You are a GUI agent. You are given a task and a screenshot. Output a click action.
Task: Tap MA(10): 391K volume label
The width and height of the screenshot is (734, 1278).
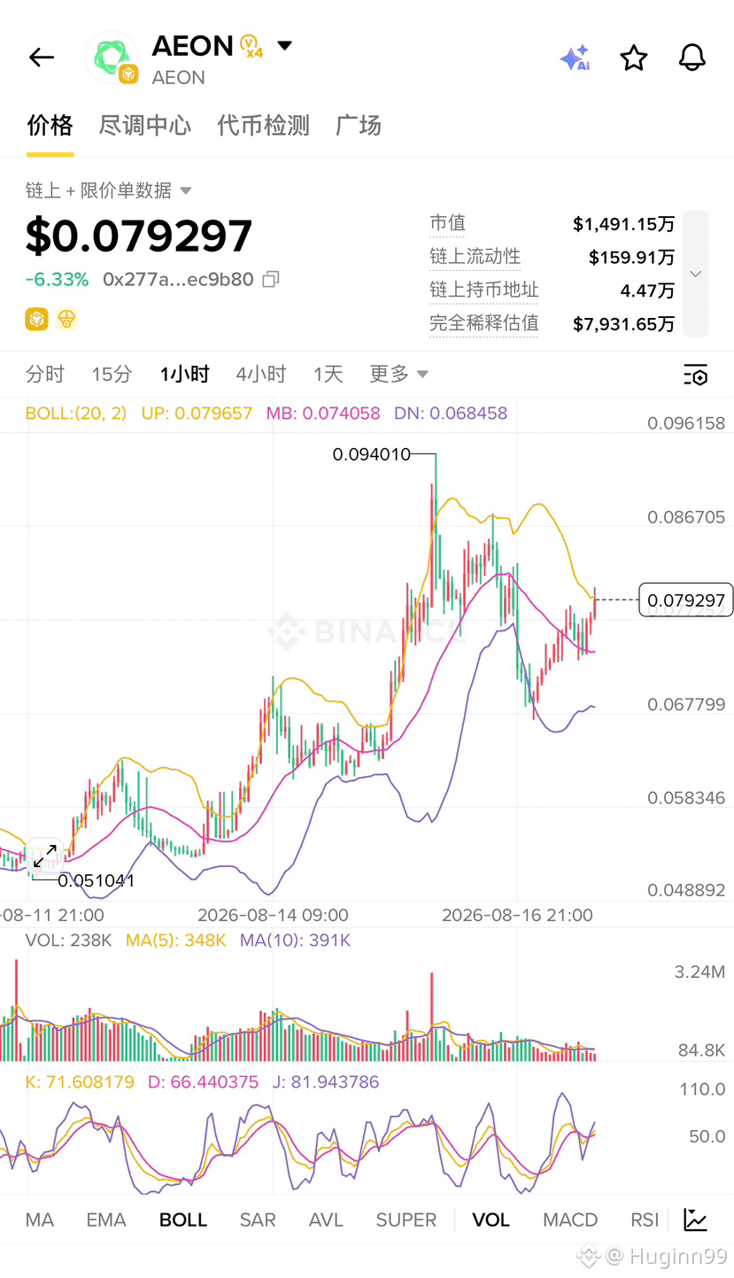pyautogui.click(x=296, y=941)
